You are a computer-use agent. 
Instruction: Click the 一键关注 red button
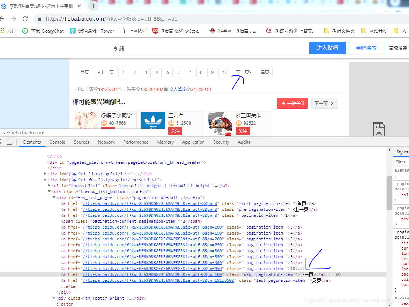point(292,103)
